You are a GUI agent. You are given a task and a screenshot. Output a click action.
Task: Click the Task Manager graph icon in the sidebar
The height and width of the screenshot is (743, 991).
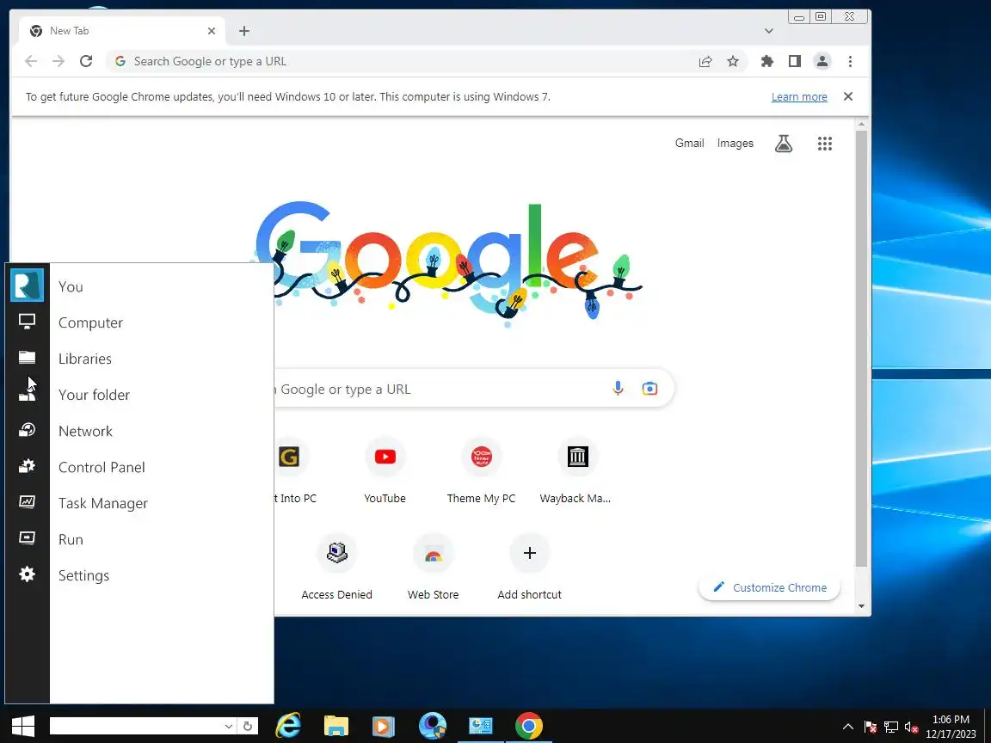tap(27, 502)
